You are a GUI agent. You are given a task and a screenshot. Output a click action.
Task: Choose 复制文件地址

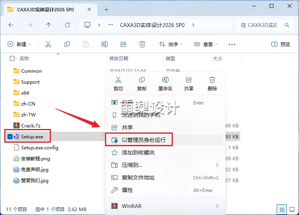(165, 178)
